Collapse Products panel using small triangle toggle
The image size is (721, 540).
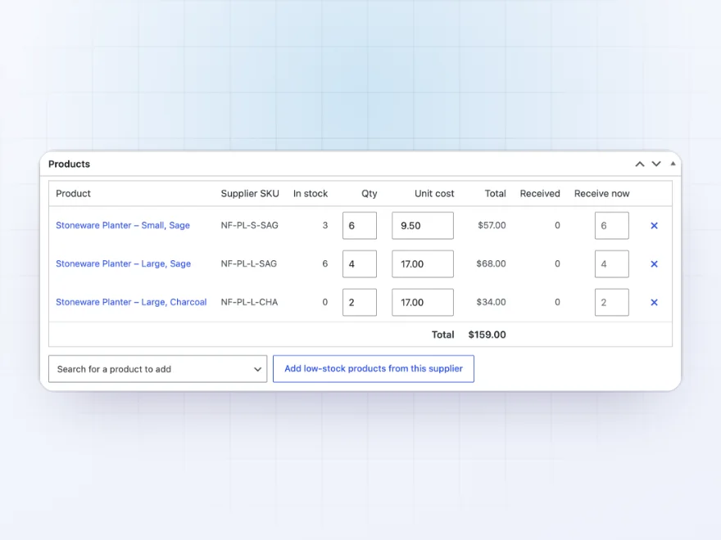(673, 164)
